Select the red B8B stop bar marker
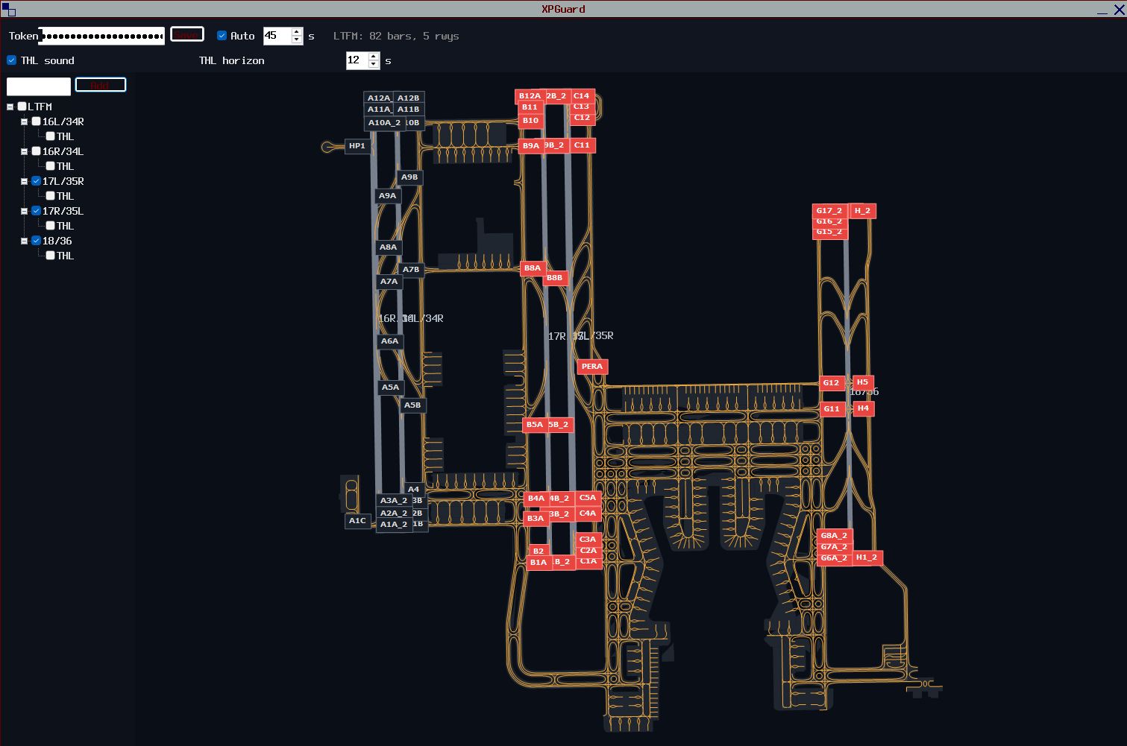This screenshot has height=746, width=1127. pyautogui.click(x=555, y=278)
